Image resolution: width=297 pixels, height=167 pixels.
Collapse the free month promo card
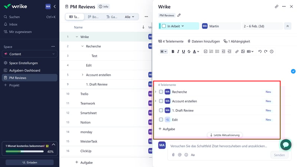coord(53,145)
